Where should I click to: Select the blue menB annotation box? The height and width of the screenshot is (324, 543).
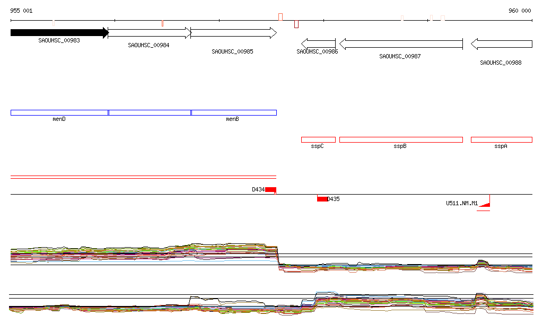pyautogui.click(x=234, y=113)
